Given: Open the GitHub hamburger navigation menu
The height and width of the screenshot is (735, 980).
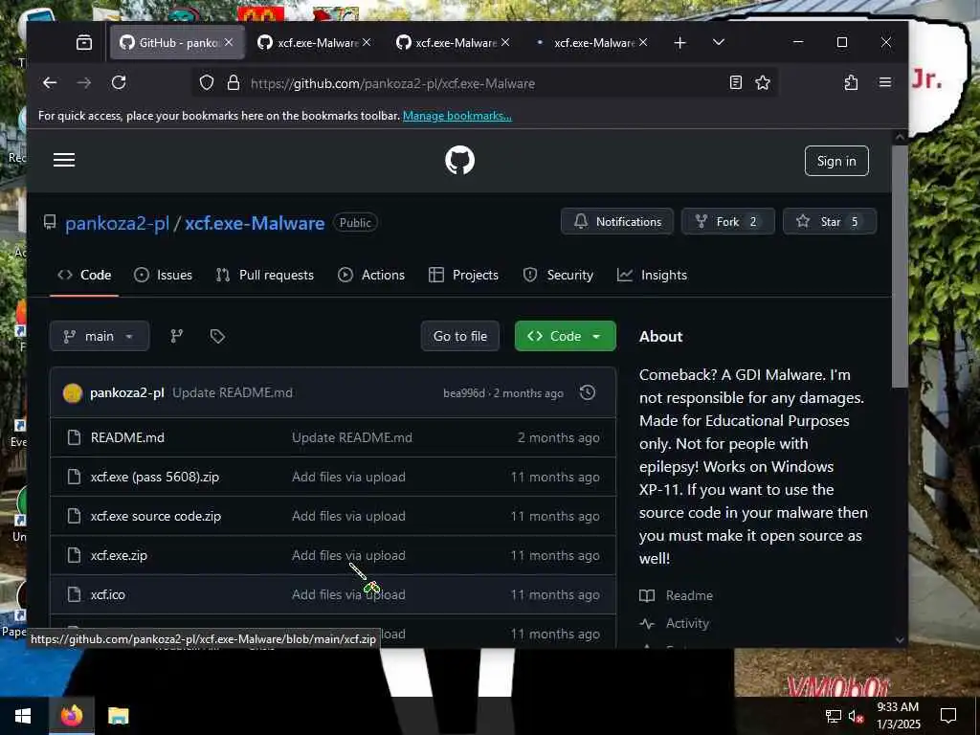Looking at the screenshot, I should (x=64, y=160).
